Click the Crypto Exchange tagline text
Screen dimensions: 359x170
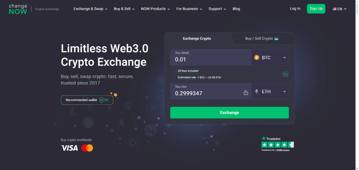47,9
